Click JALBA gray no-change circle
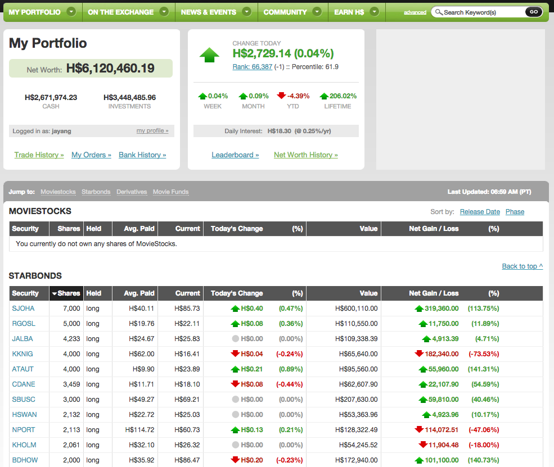Screen dimensions: 554x467 [x=235, y=338]
